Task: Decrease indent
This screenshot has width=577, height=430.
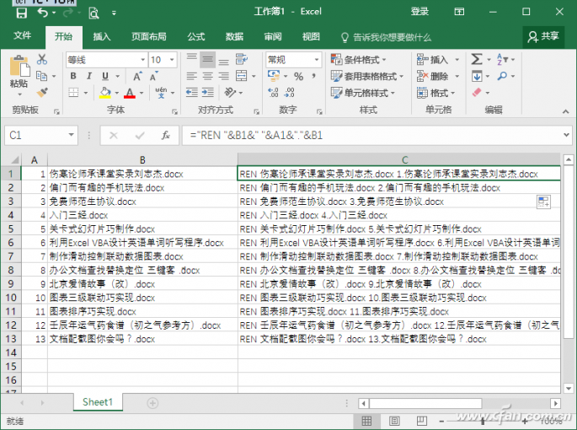Action: tap(192, 92)
